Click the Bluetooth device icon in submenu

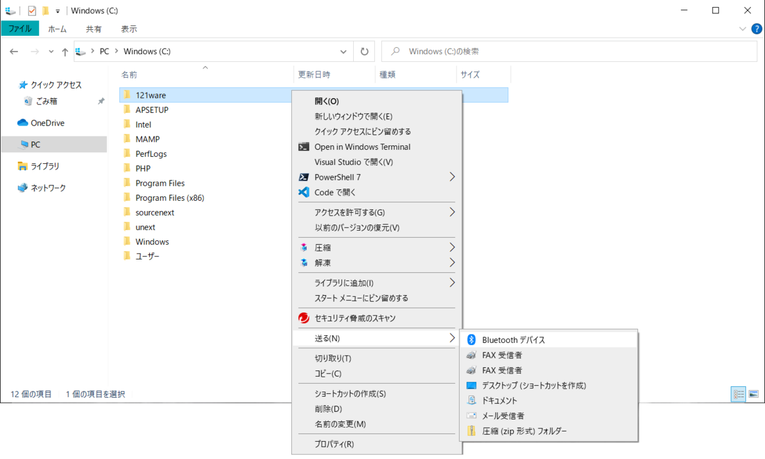point(472,340)
